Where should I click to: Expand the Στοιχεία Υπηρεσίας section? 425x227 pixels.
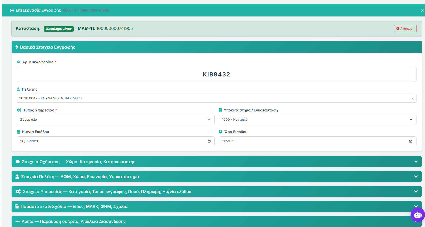click(x=216, y=191)
